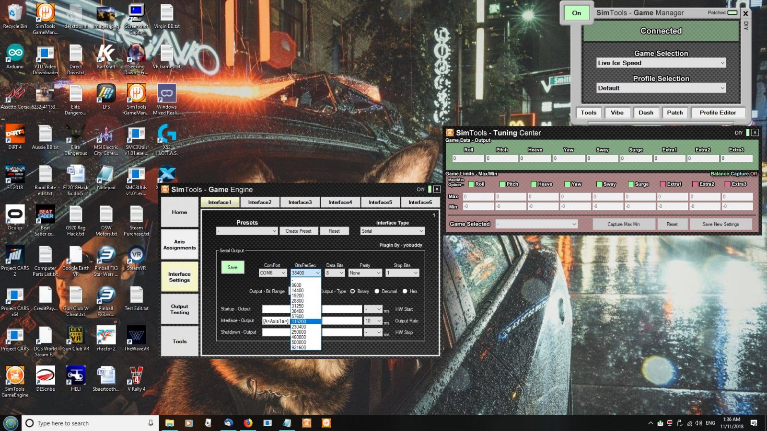Launch the SimTools GameEngine desktop shortcut

click(x=15, y=376)
